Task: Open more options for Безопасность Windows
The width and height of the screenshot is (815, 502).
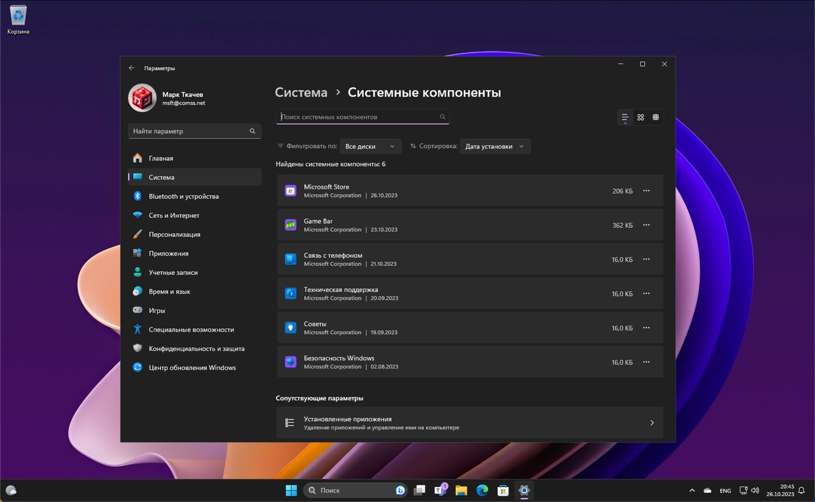Action: pyautogui.click(x=646, y=362)
